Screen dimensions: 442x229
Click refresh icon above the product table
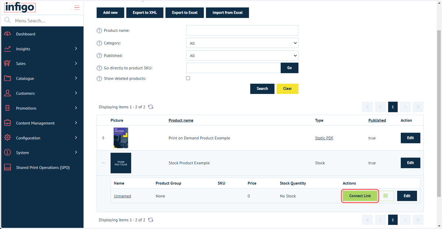click(151, 107)
